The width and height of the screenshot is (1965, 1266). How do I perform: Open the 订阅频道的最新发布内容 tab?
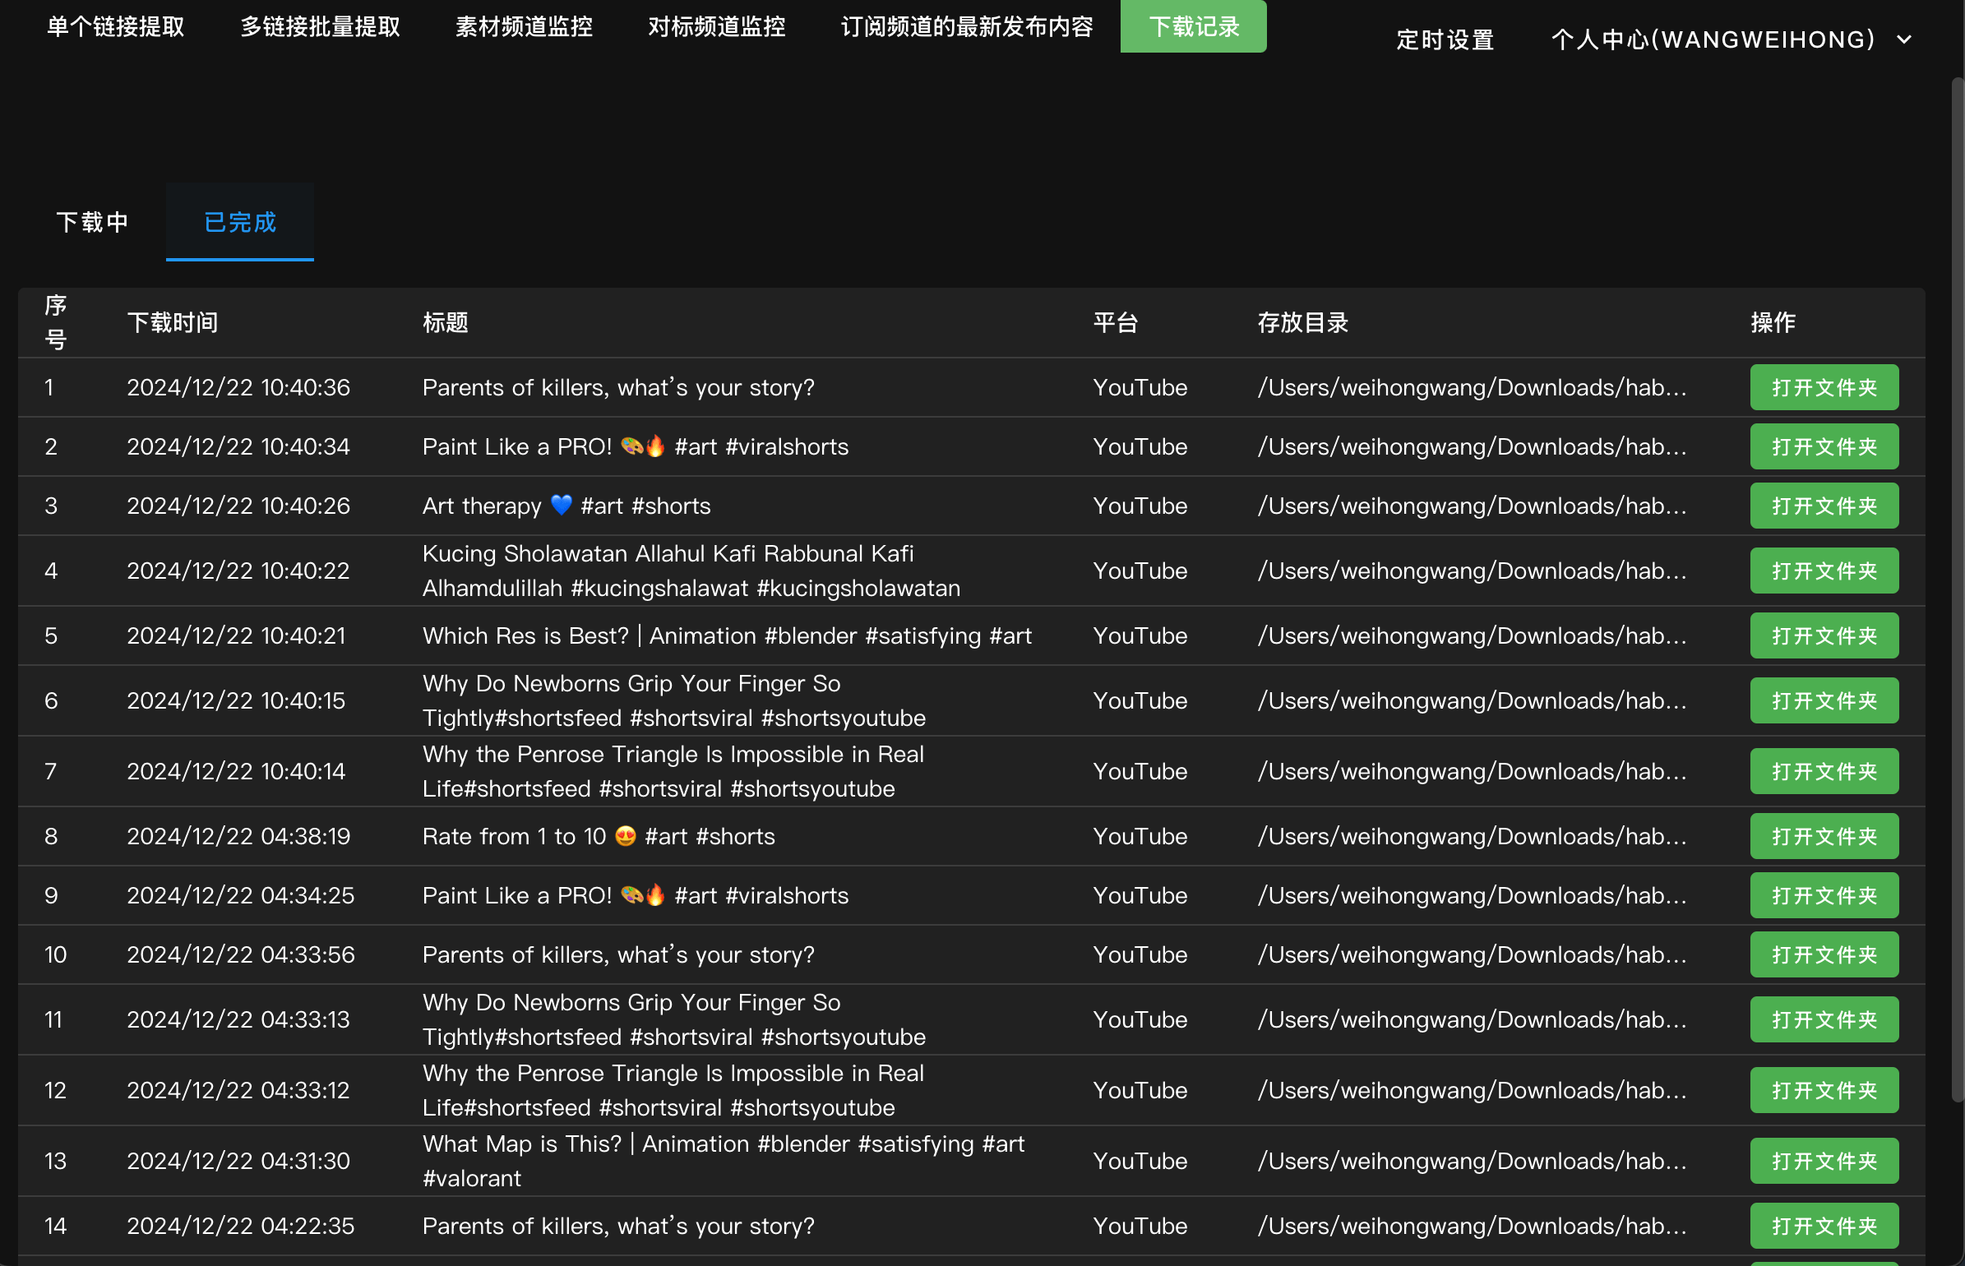click(x=967, y=26)
